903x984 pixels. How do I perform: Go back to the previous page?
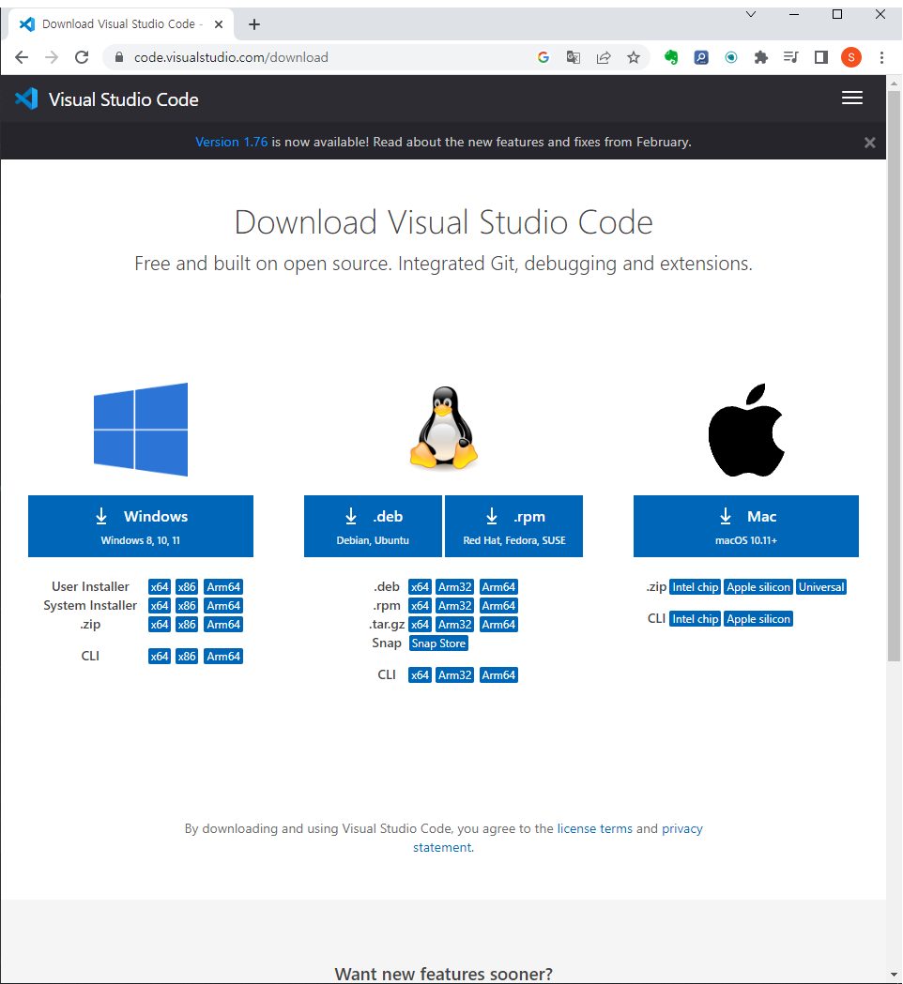[x=22, y=58]
